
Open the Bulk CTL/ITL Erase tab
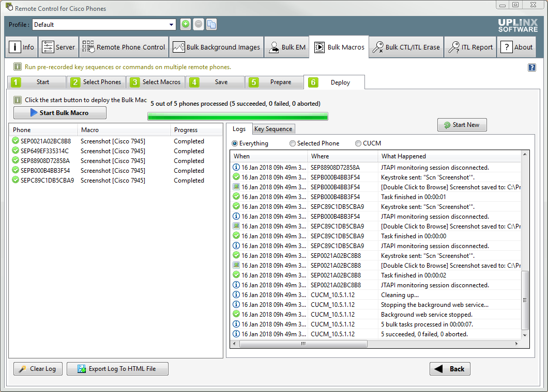pos(406,47)
